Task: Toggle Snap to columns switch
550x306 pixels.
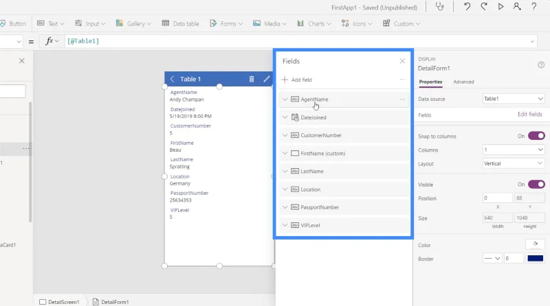Action: click(x=536, y=136)
